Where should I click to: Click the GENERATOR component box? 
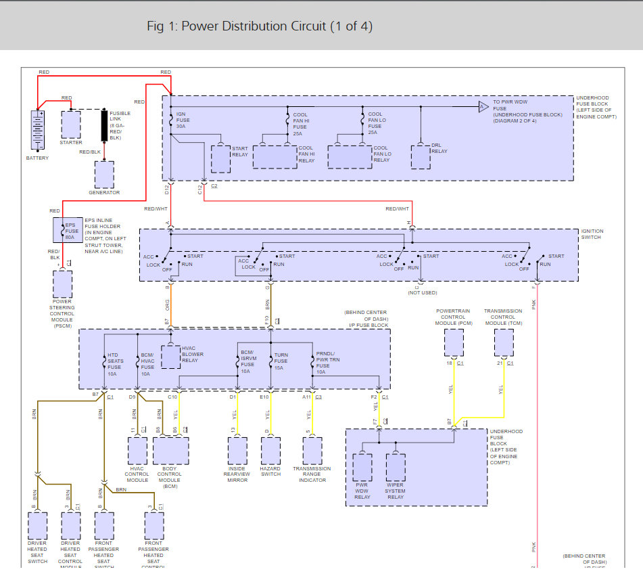pos(104,175)
